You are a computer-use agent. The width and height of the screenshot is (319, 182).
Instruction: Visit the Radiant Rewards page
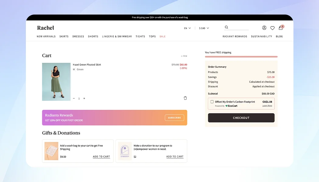click(235, 36)
